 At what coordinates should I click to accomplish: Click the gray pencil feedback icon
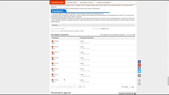tap(139, 75)
